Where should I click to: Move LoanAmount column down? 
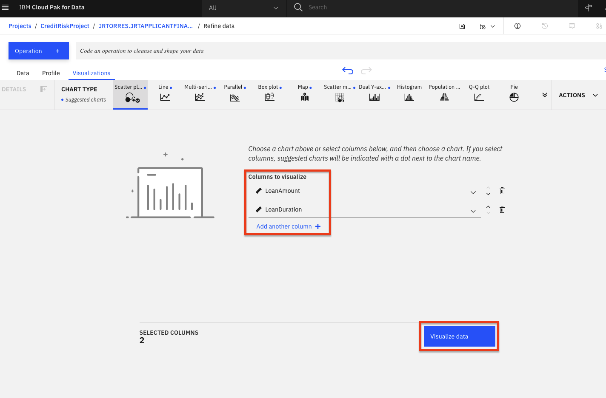coord(488,194)
